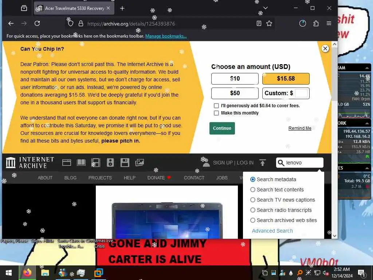Show site security padlock info

coord(81,23)
